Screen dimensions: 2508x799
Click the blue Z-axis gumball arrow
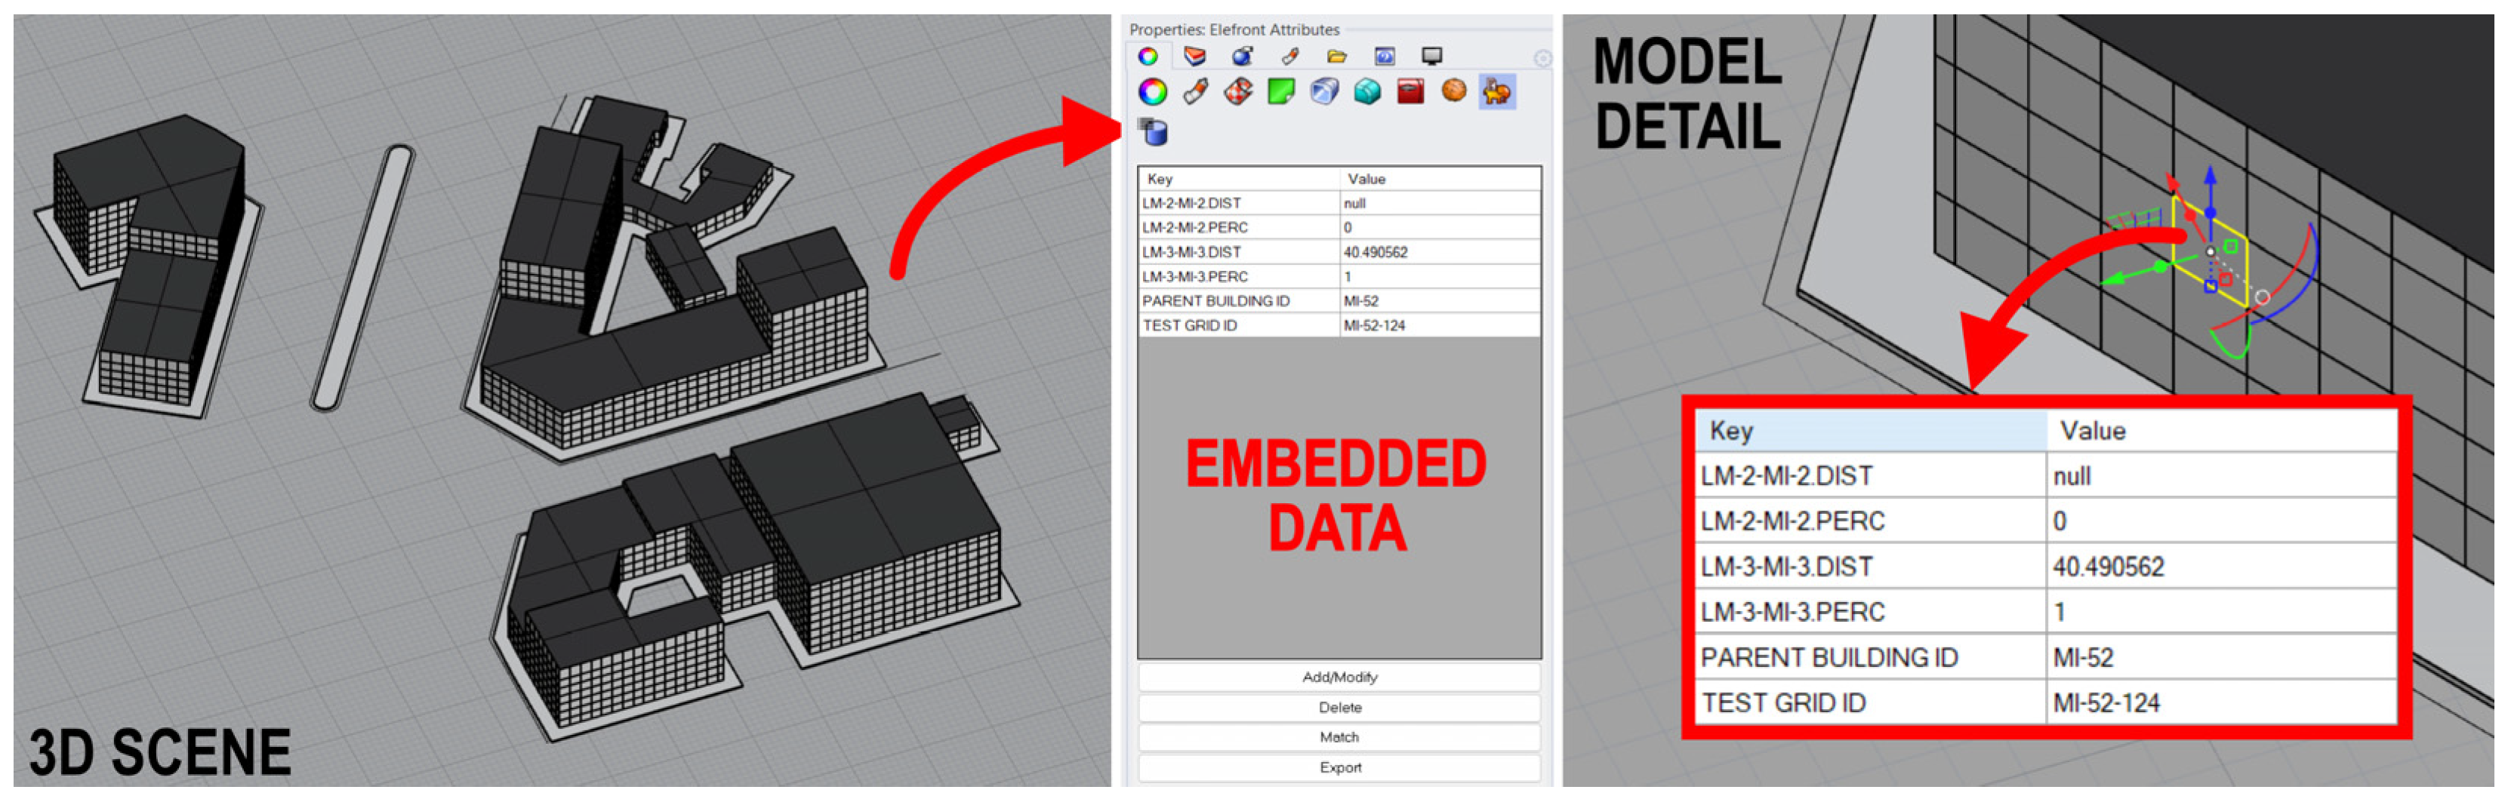2210,180
